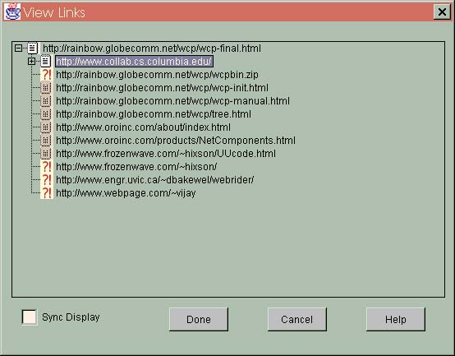Click the Cancel button
The width and height of the screenshot is (455, 356).
pyautogui.click(x=296, y=319)
